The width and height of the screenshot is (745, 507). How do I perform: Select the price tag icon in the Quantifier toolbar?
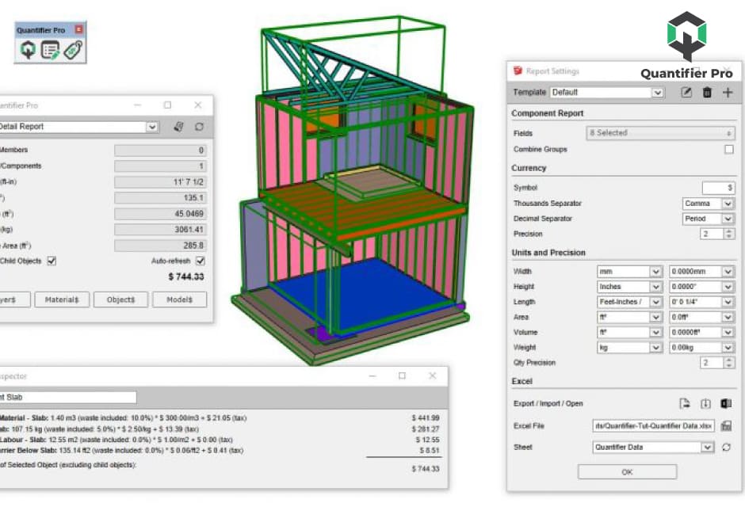(73, 50)
